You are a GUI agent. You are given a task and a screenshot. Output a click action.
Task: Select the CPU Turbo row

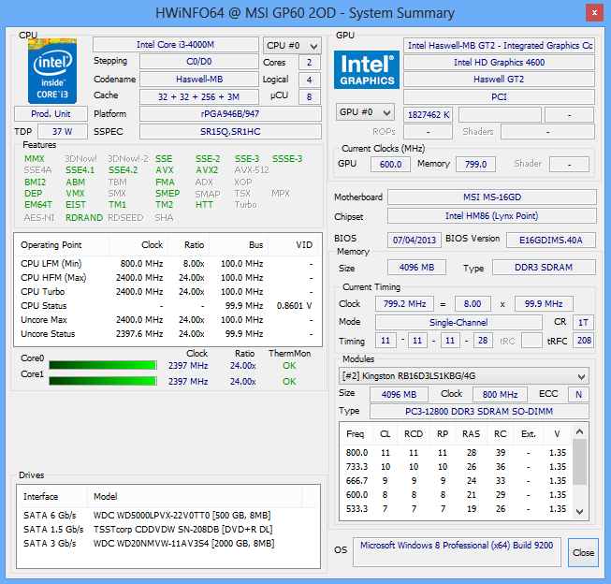[167, 292]
